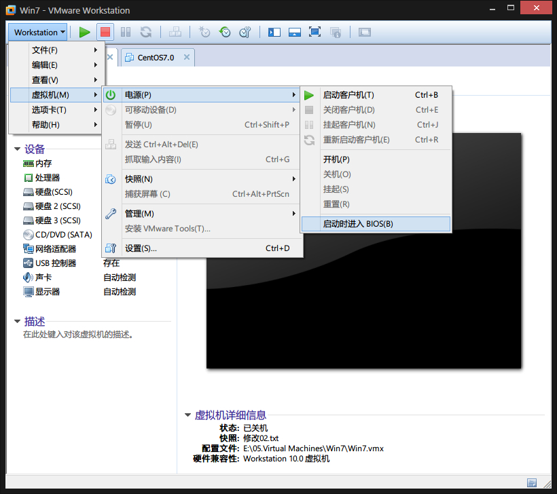Click the config file path Win7.vmx

point(313,449)
